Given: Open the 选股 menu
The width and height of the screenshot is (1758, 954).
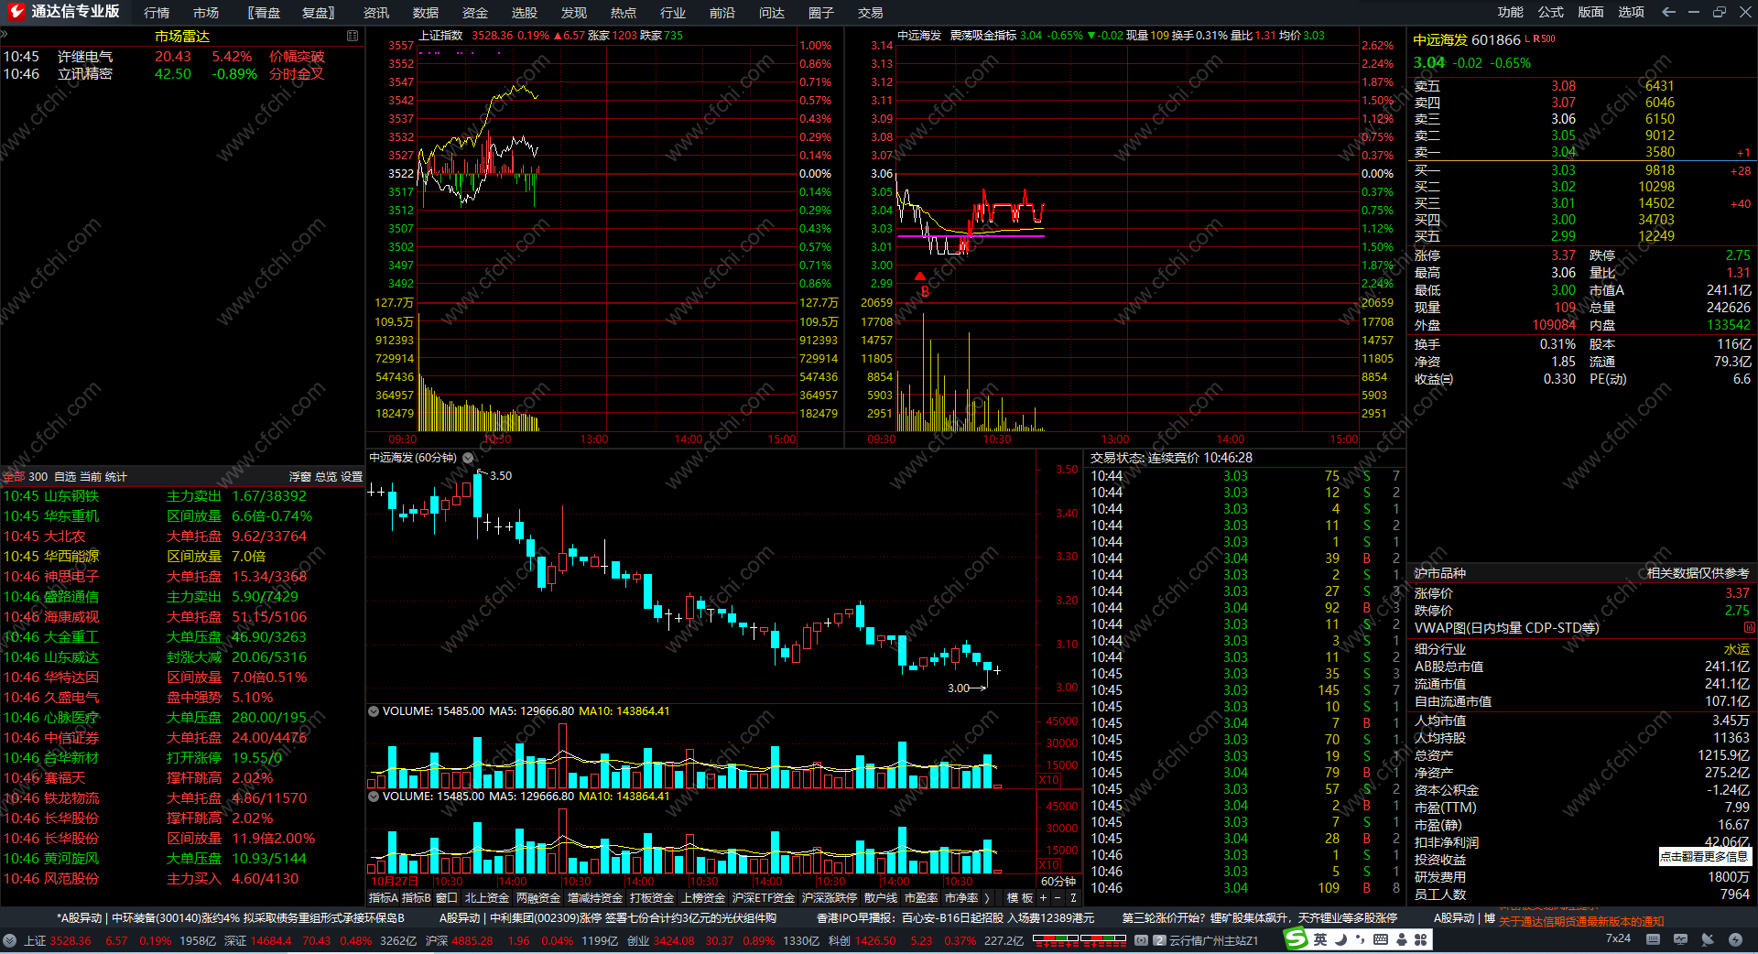Looking at the screenshot, I should point(525,13).
